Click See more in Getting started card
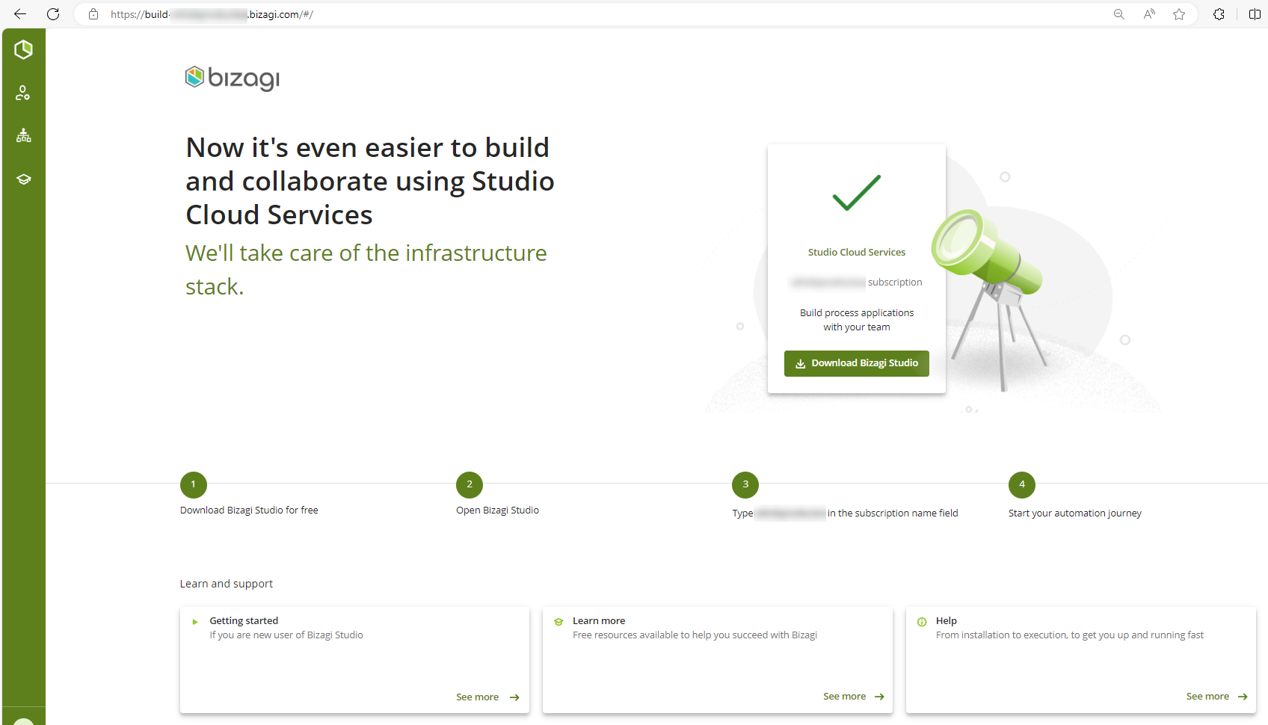Screen dimensions: 1268x725 [487, 697]
